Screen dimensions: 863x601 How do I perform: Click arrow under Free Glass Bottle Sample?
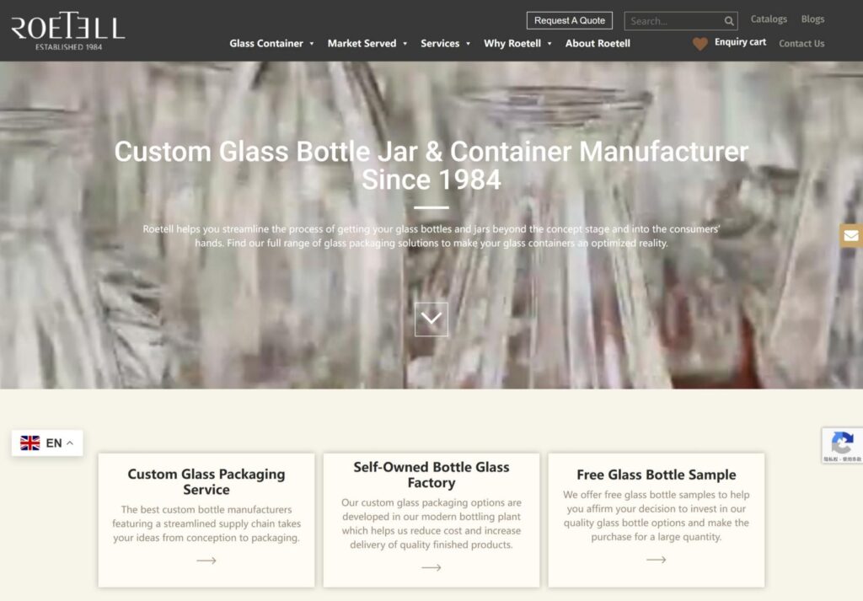pos(656,560)
